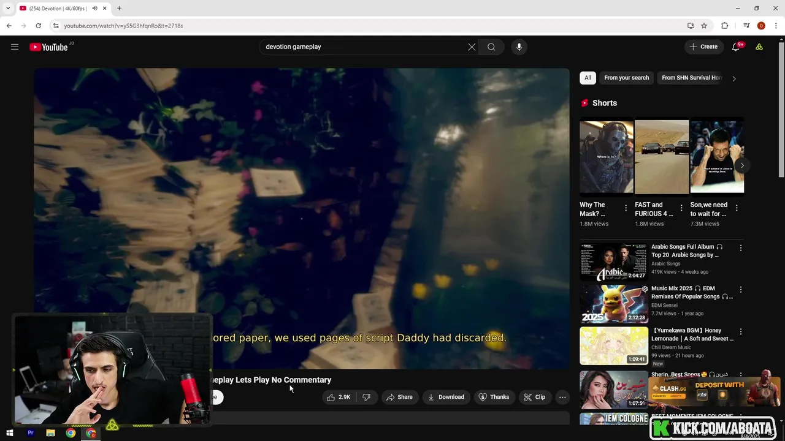Screen dimensions: 785x441
Task: Open the Chrome media control icon
Action: coord(746,26)
